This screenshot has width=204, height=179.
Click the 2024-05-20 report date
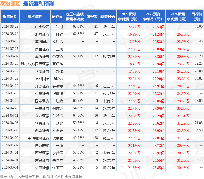coord(10,63)
